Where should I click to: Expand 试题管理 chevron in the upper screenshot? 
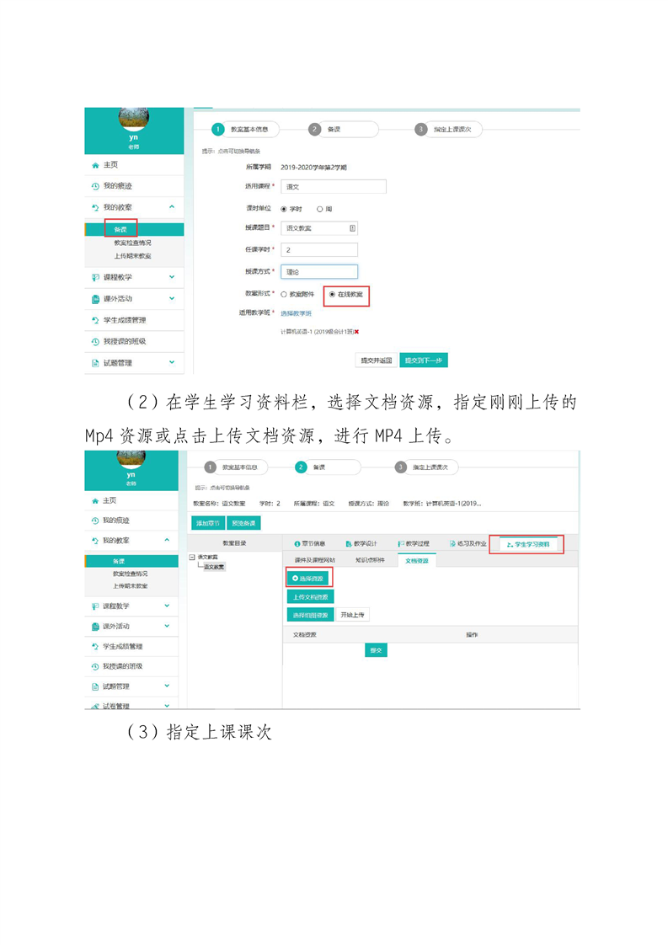point(171,363)
